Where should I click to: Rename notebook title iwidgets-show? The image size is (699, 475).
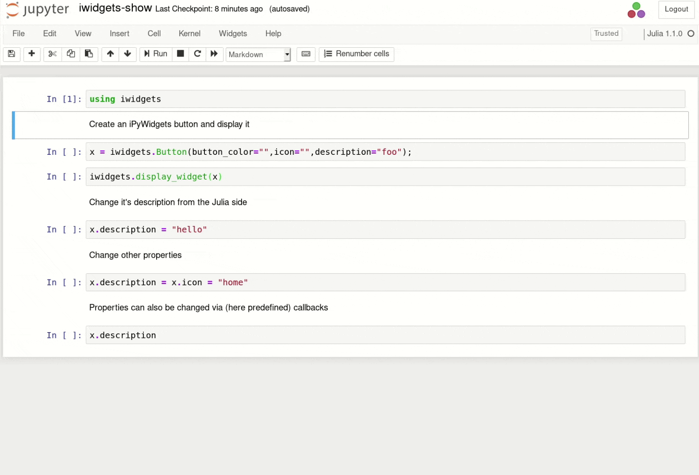[x=115, y=8]
